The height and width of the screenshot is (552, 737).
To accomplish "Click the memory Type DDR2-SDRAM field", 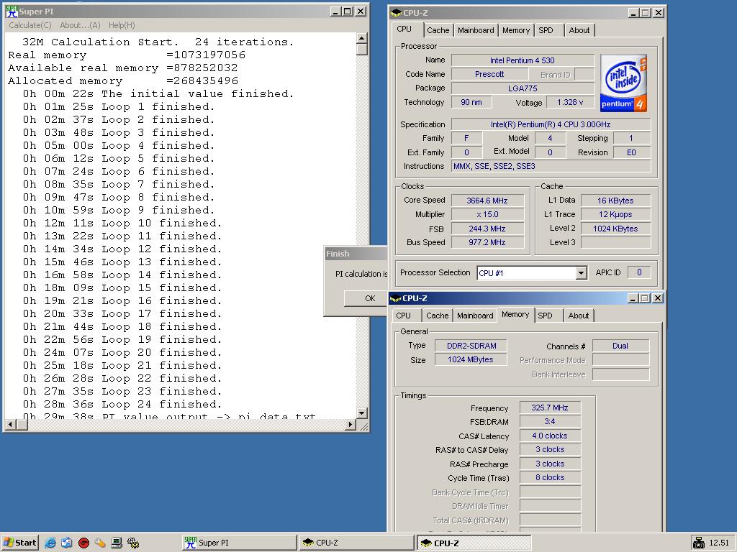I will [x=471, y=346].
